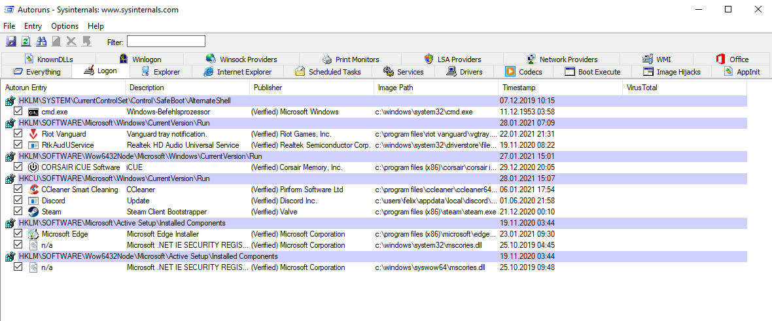The height and width of the screenshot is (321, 772).
Task: Disable the Riot Vanguard autorun checkbox
Action: click(18, 133)
